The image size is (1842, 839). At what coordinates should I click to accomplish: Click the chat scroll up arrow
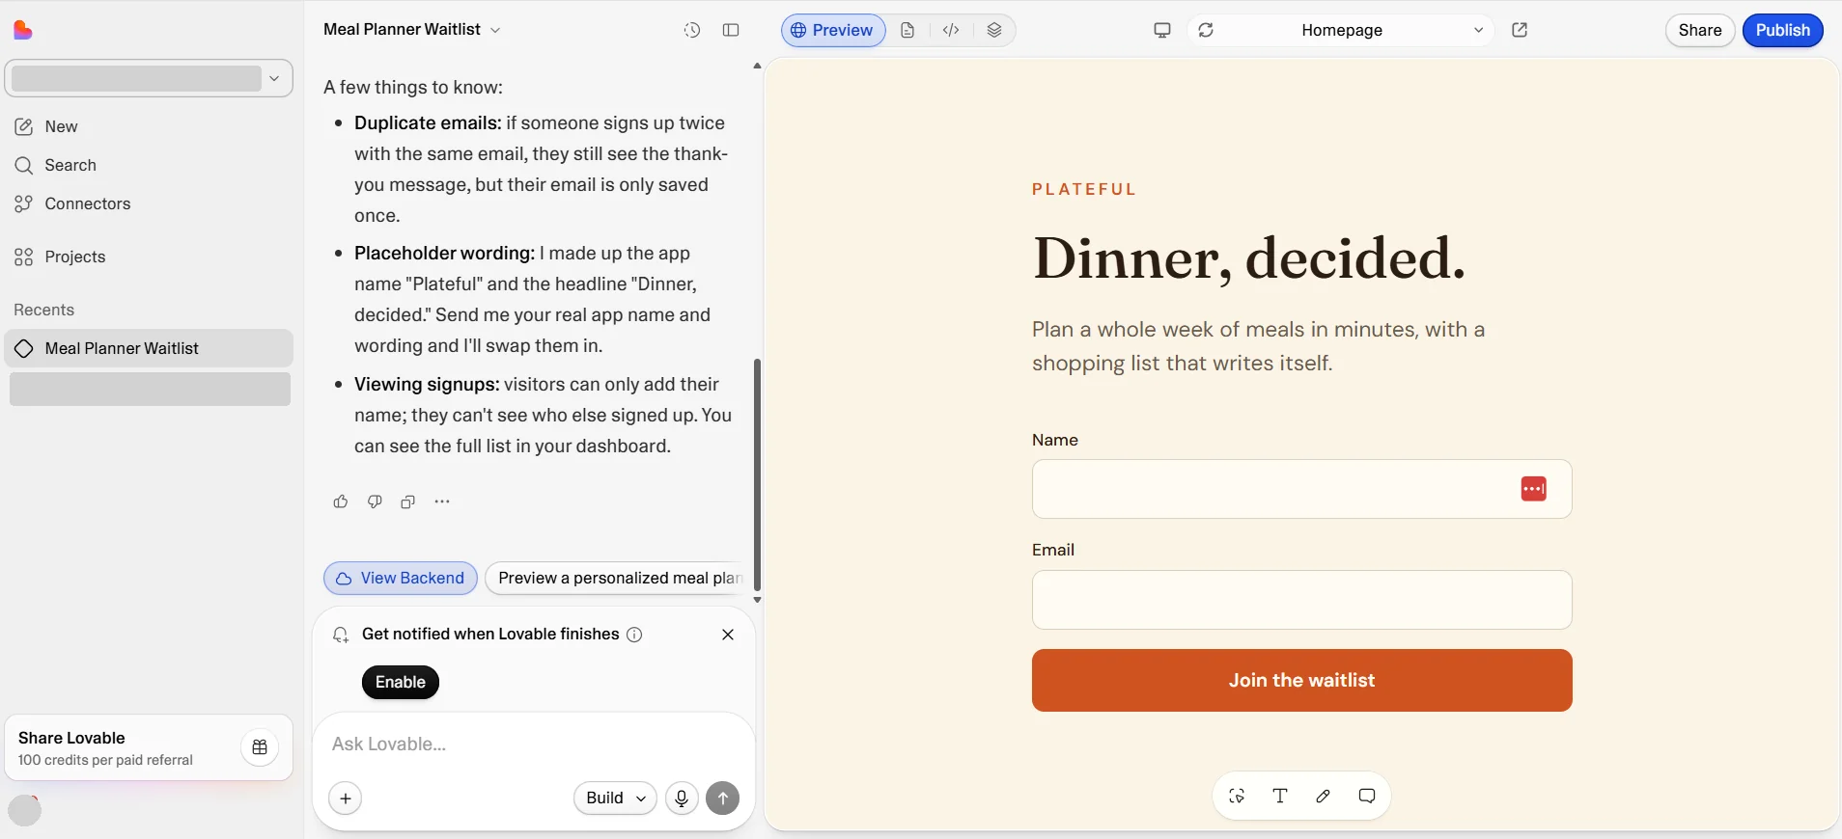(757, 67)
